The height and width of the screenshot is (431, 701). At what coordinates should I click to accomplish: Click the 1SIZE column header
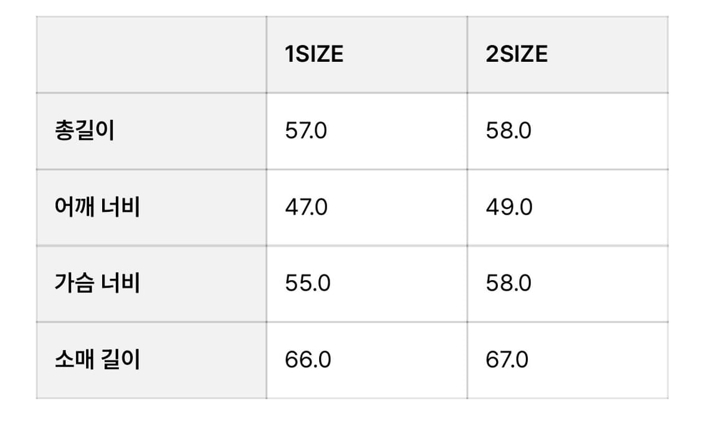(314, 55)
